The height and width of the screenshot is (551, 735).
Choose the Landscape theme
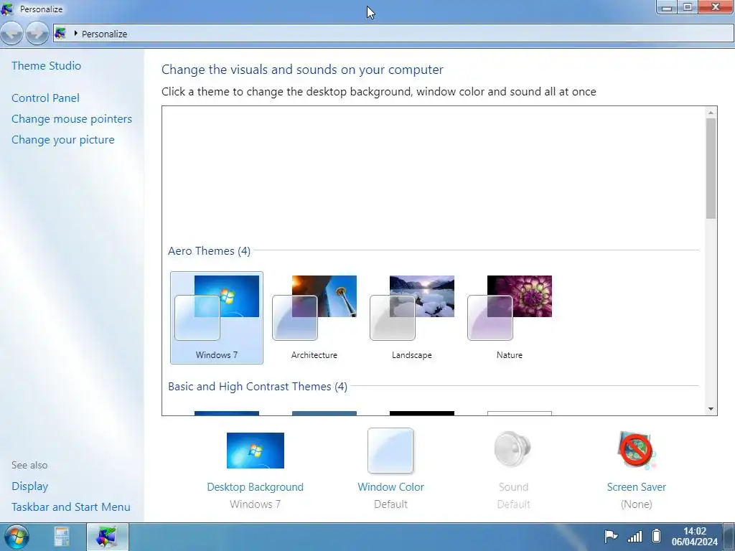point(411,317)
